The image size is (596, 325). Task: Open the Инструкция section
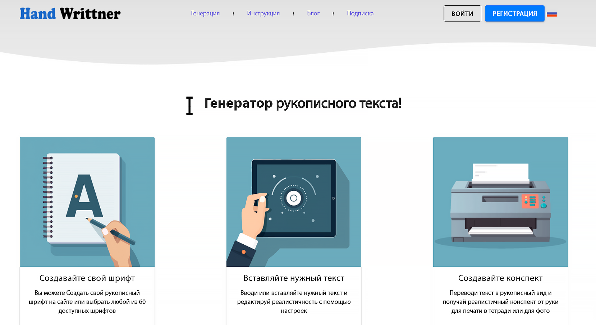pos(263,14)
